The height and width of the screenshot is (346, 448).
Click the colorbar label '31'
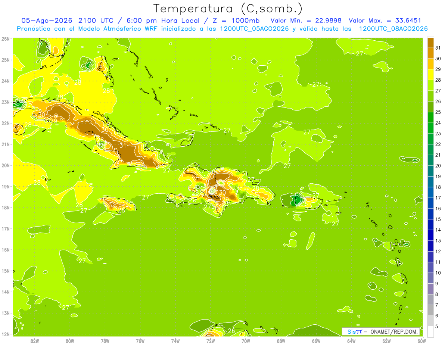click(x=438, y=48)
